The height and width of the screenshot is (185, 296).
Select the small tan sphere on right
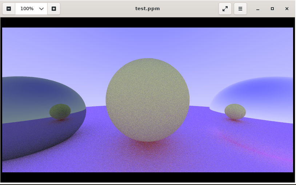click(x=235, y=112)
